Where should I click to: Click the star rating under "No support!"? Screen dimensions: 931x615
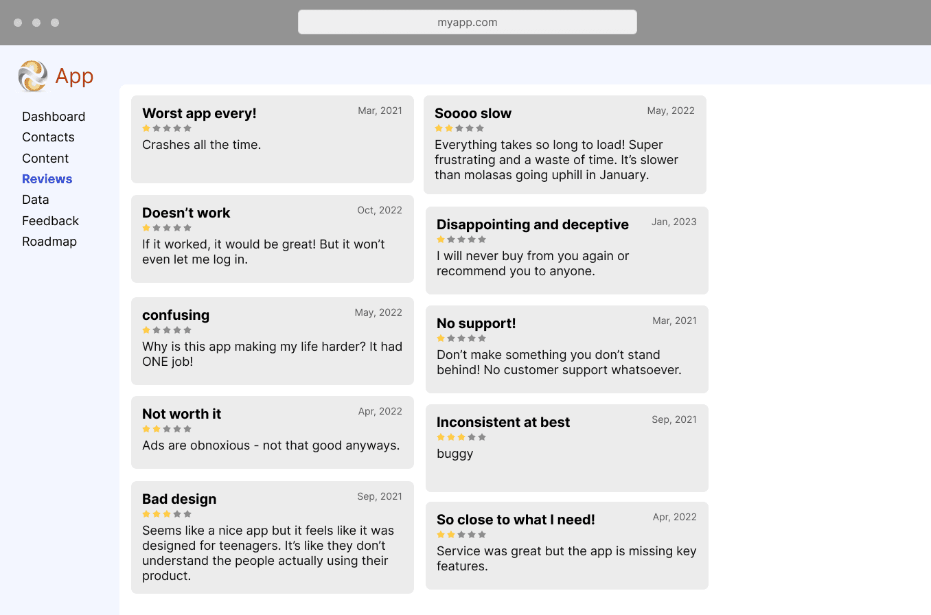pos(461,338)
